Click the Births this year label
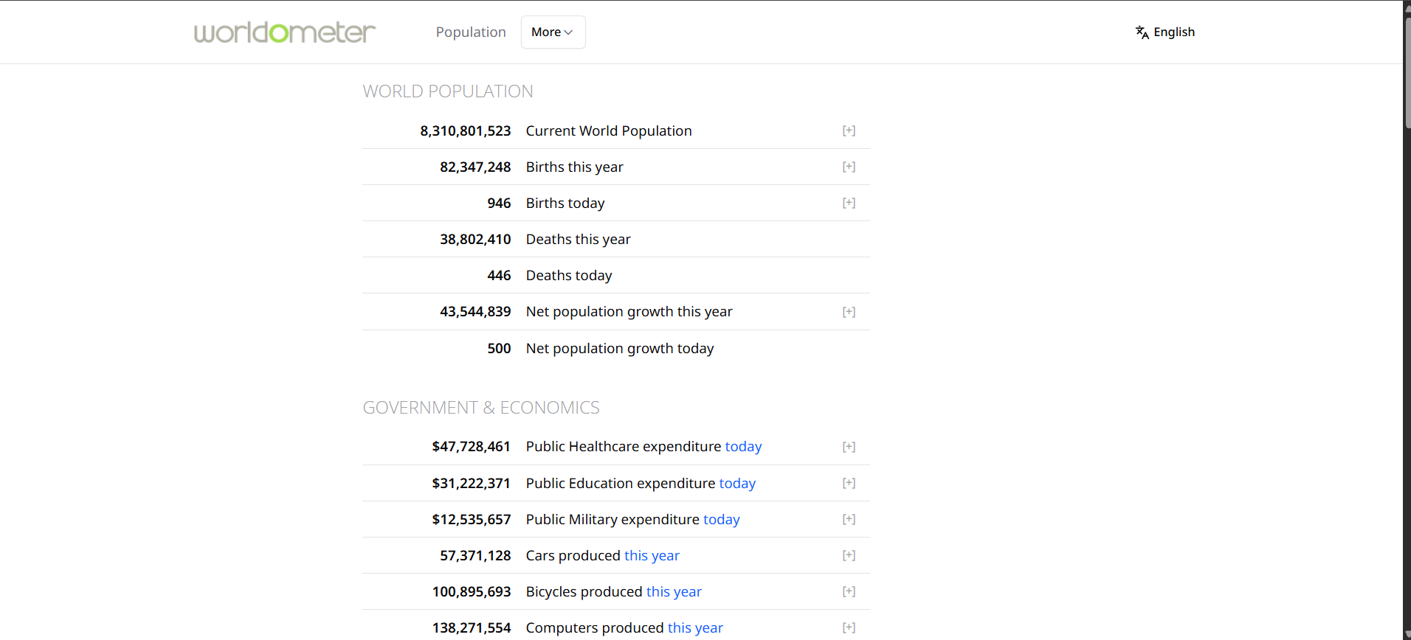The image size is (1411, 640). coord(574,167)
